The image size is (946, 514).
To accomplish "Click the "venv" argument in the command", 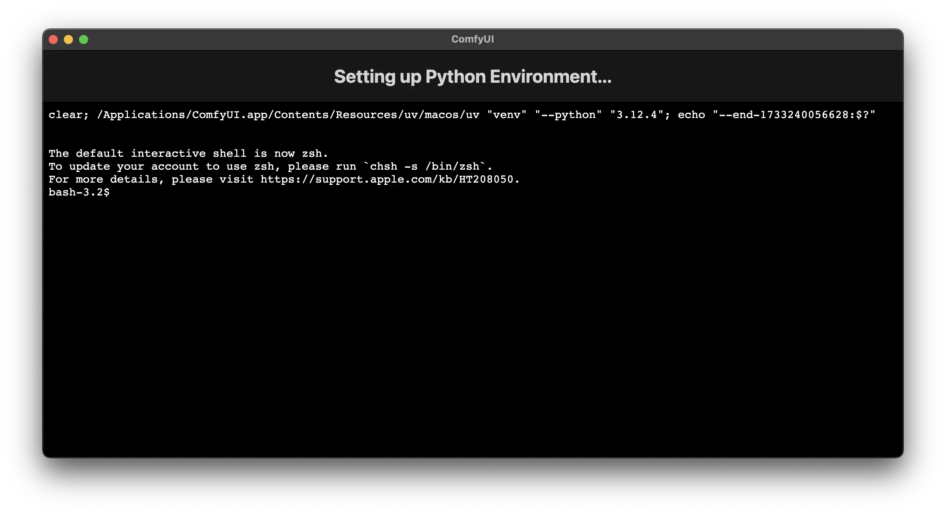I will point(507,115).
